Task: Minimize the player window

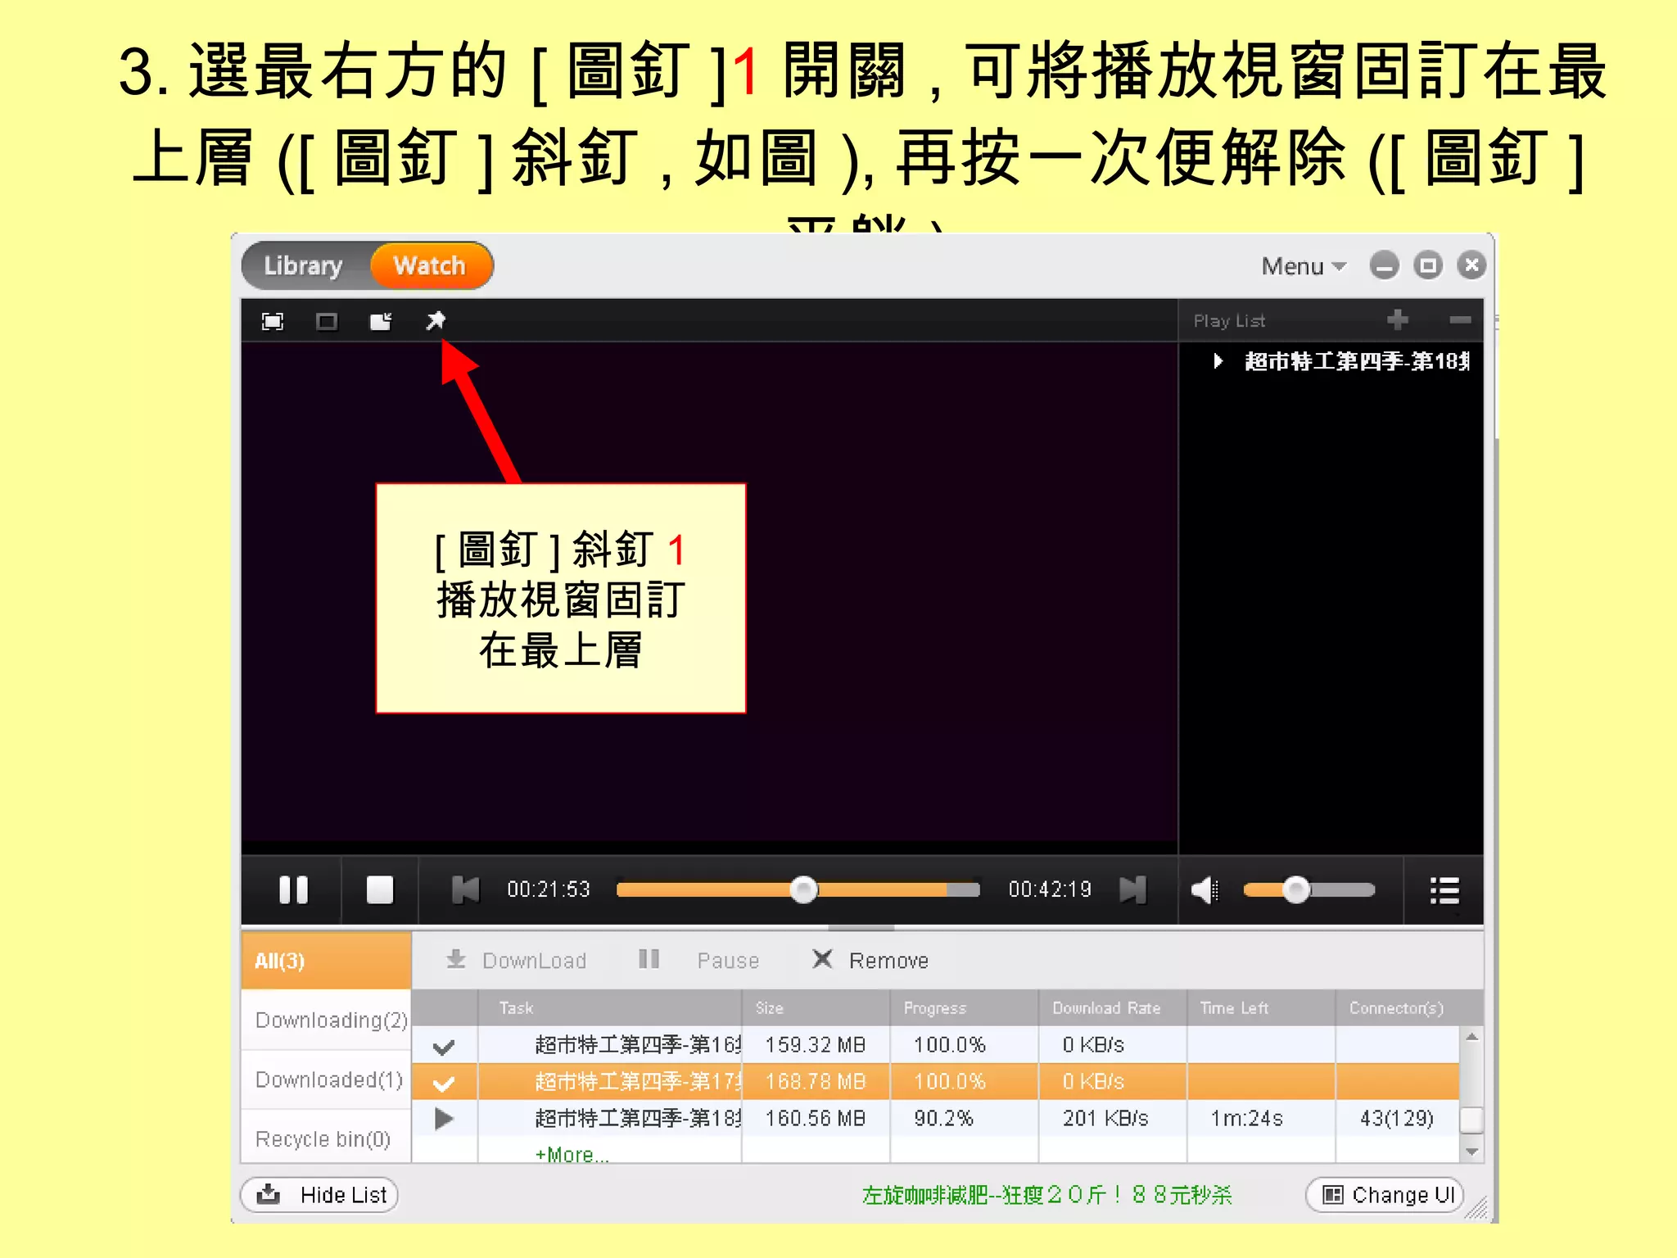Action: 1385,265
